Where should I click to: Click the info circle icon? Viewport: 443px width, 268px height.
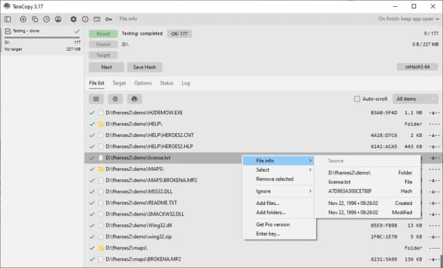click(x=85, y=19)
